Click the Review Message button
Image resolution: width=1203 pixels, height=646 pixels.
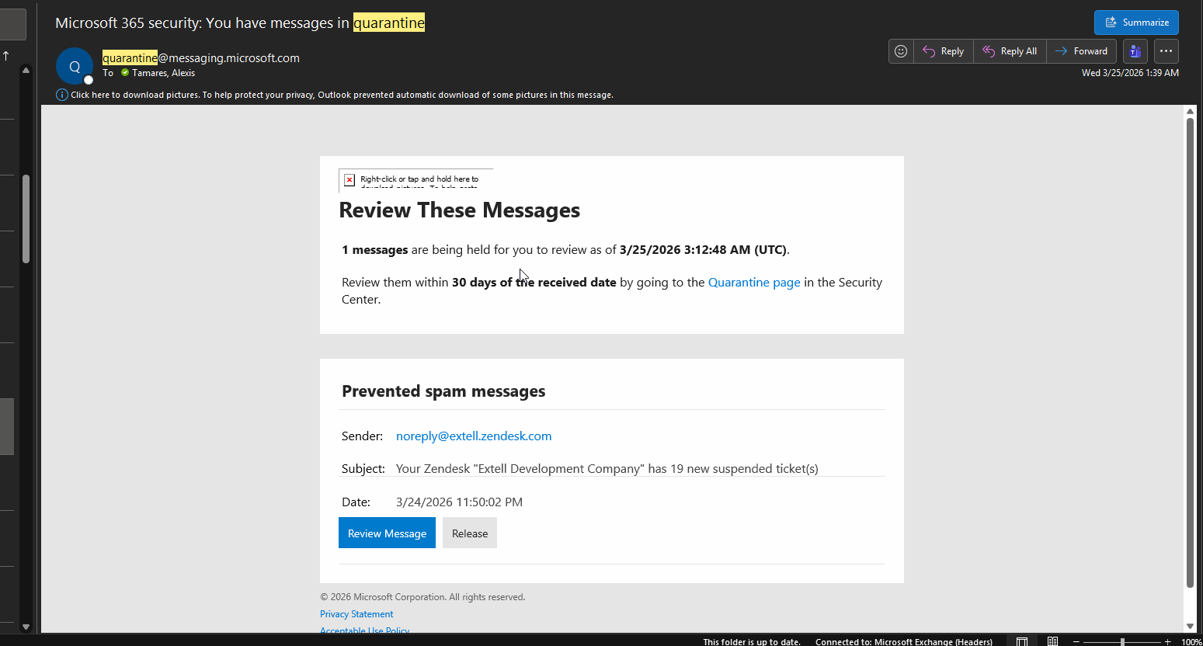[x=387, y=533]
